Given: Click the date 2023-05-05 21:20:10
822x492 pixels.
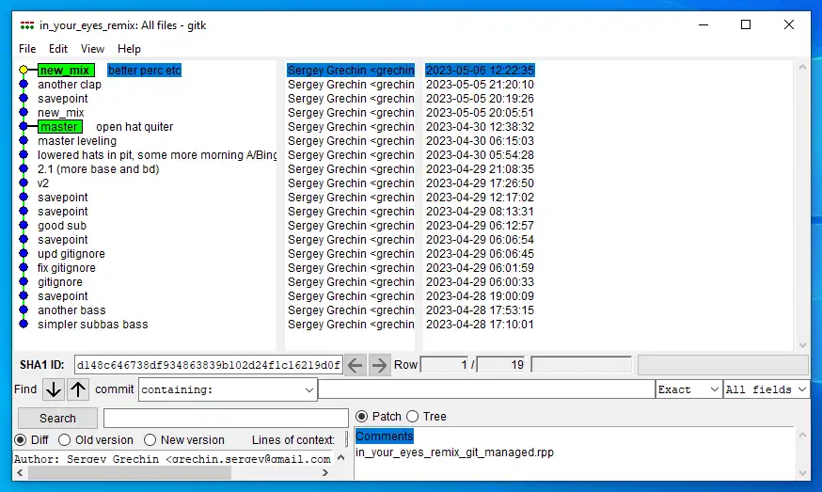Looking at the screenshot, I should (480, 85).
